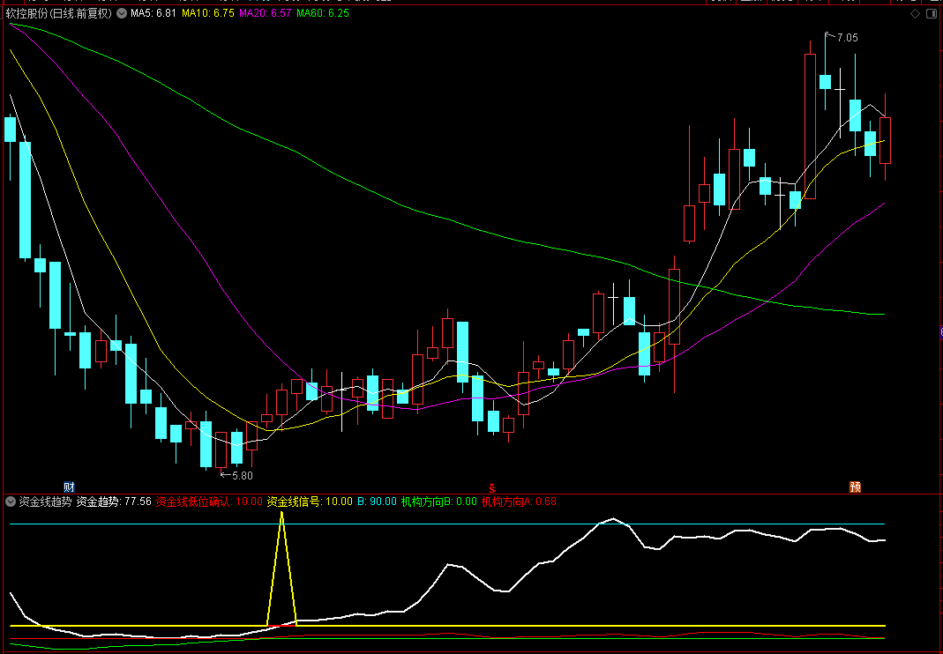Select the 机构方向B: 0.00 value
943x654 pixels.
[439, 502]
